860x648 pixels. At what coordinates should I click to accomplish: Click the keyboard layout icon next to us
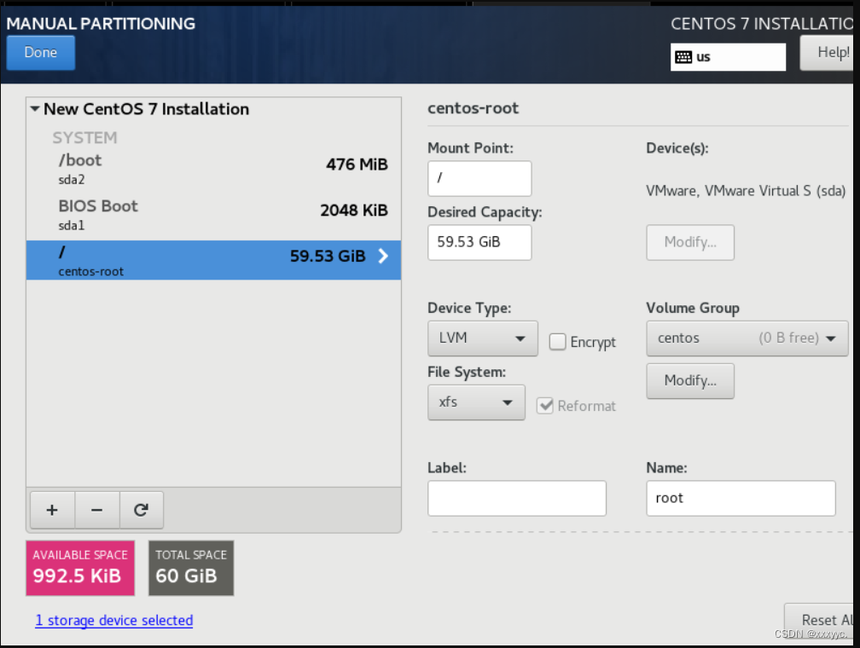[x=683, y=57]
